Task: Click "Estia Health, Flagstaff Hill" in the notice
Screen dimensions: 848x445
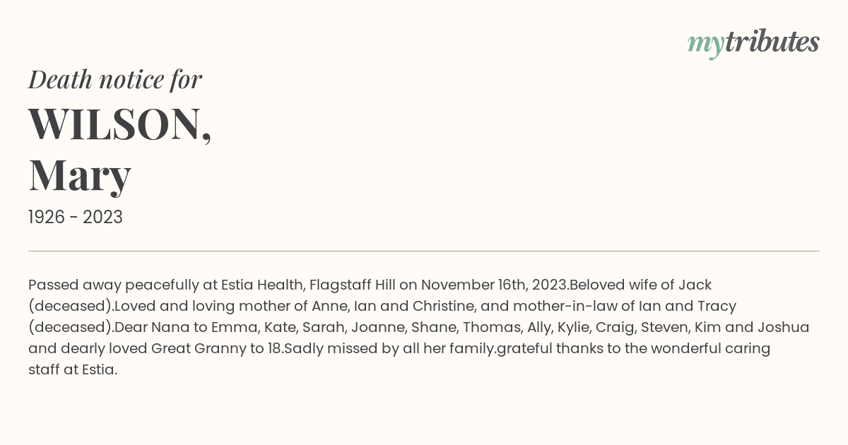Action: coord(308,285)
